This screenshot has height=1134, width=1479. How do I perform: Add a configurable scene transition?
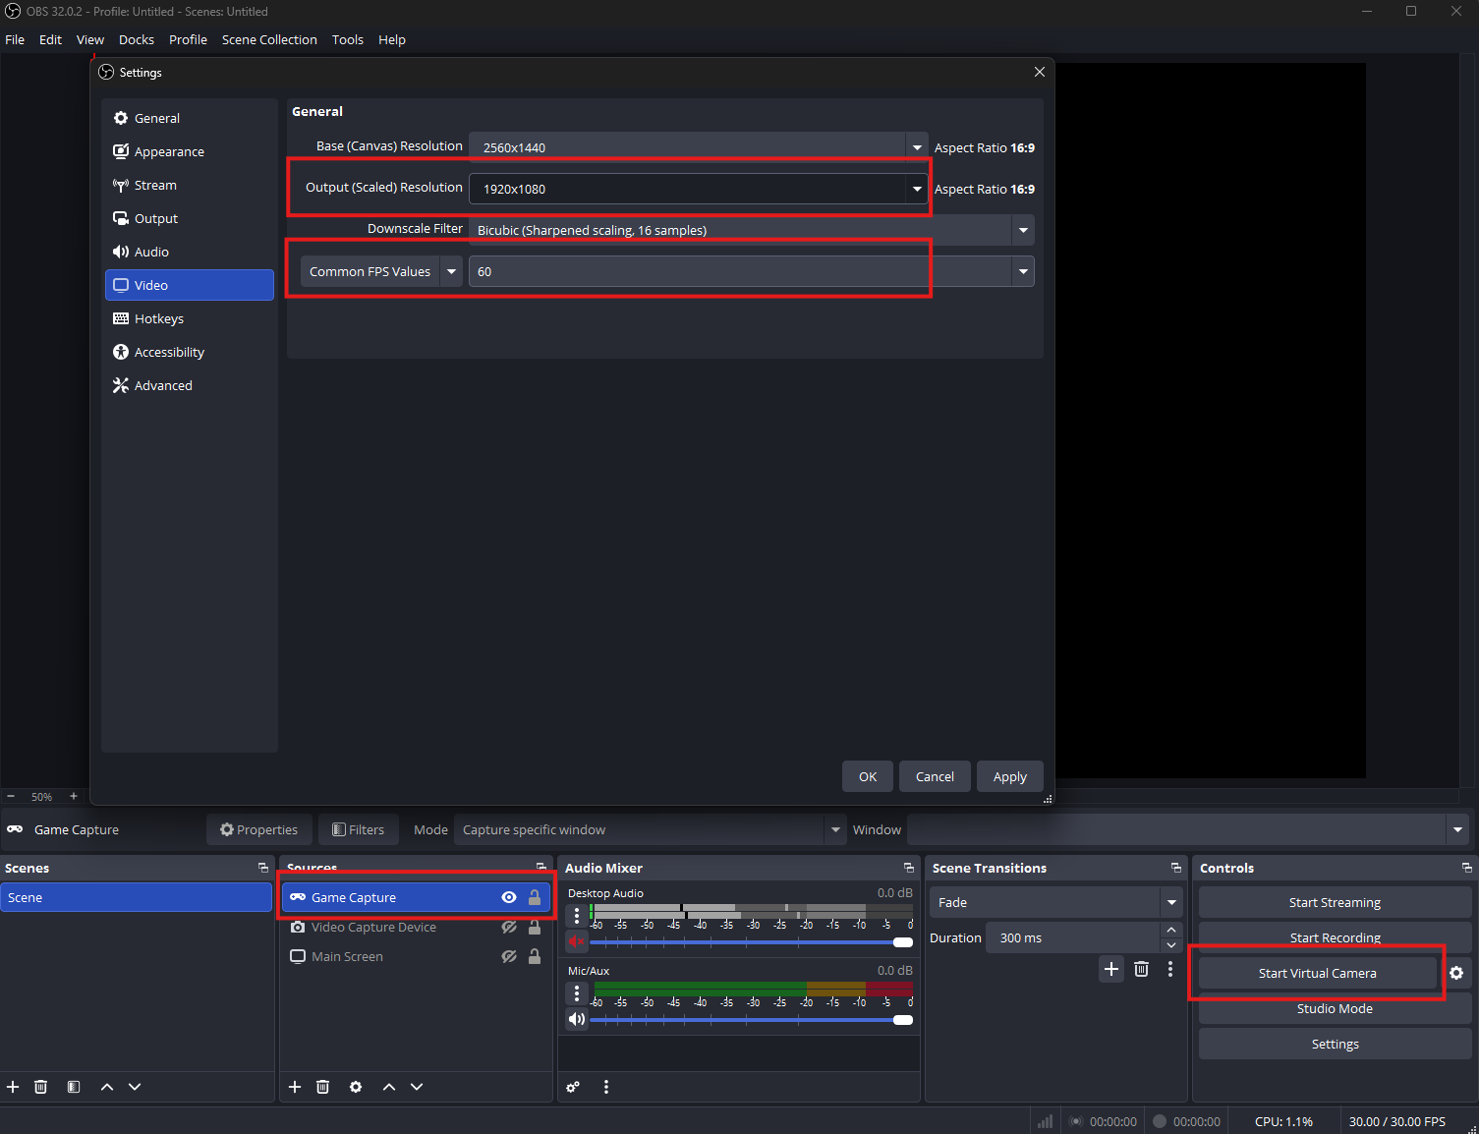click(1110, 969)
